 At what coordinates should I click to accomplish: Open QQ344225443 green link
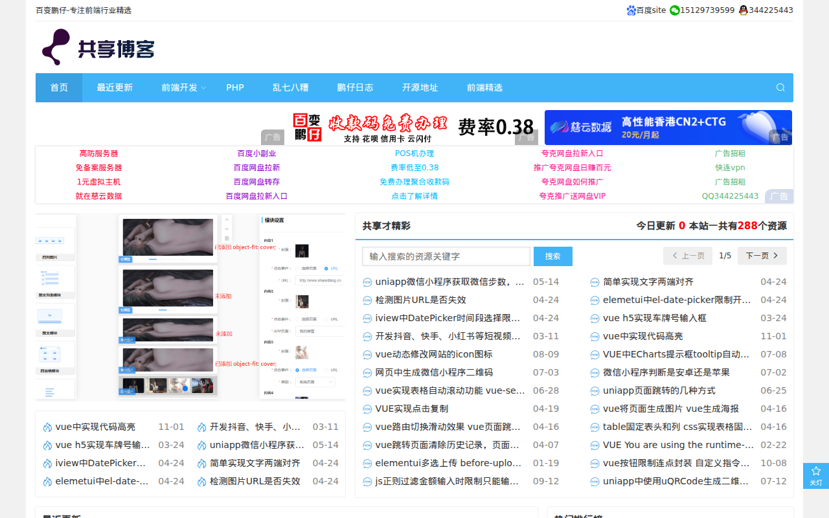tap(730, 196)
